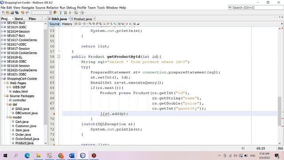Toggle the INS insert mode indicator
Viewport: 284px width, 160px height.
[280, 148]
